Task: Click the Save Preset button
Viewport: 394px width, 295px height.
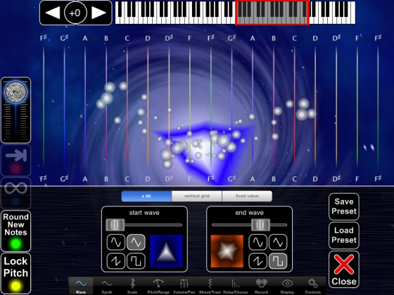Action: tap(344, 206)
